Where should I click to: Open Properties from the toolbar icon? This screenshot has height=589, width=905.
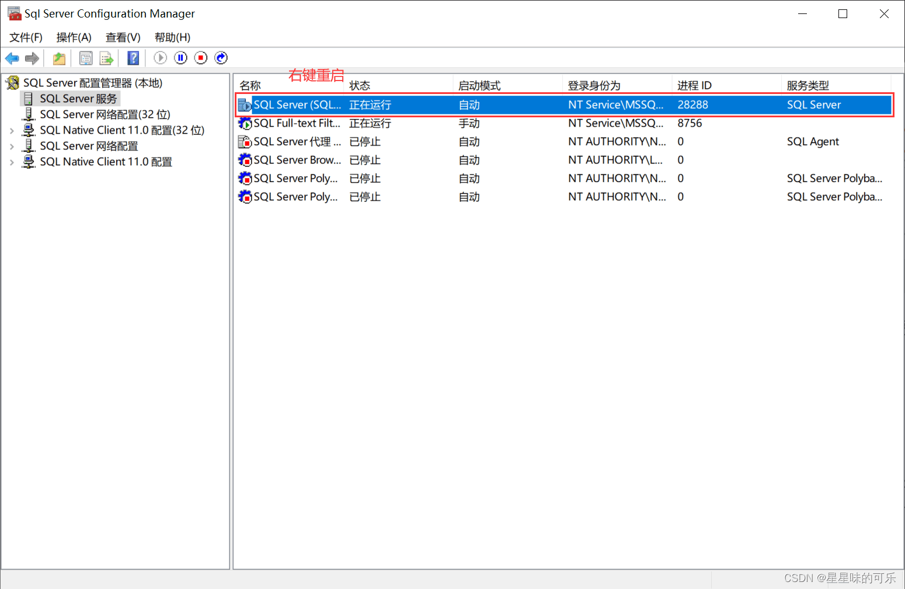click(x=86, y=58)
